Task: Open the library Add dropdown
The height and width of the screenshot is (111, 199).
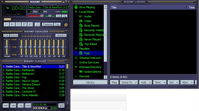Action: click(146, 82)
